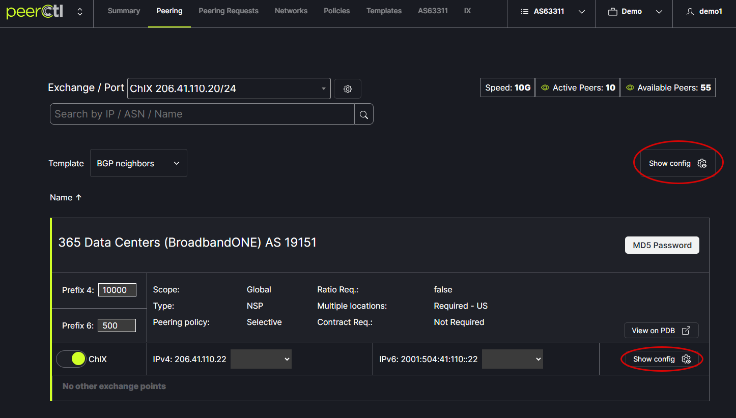Screen dimensions: 736x418
Task: Open the IPv6 2001:504:41:110::22 dropdown
Action: (x=513, y=359)
